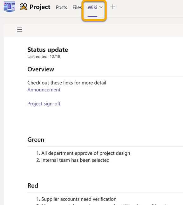Add a new tab with the plus icon
This screenshot has height=205, width=183.
(113, 7)
